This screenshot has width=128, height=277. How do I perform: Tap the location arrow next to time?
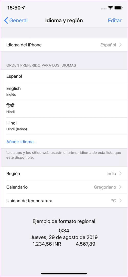[23, 8]
